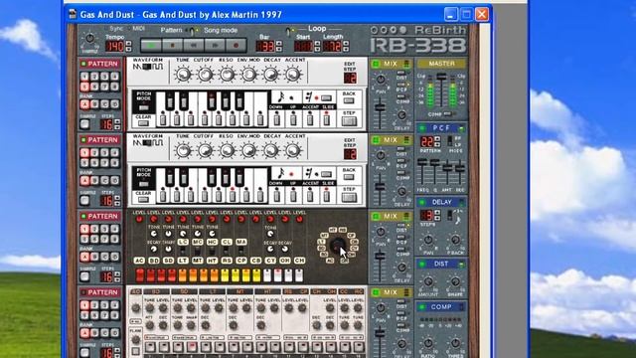Click the STEP button on second synth
The image size is (636, 358).
click(x=349, y=197)
